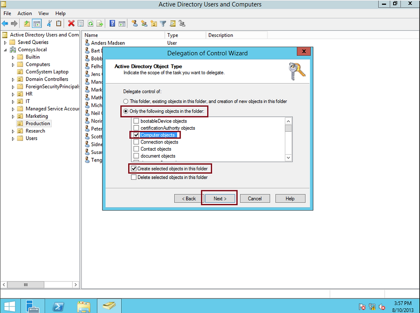Collapse the Comsys.local domain node

coord(5,50)
